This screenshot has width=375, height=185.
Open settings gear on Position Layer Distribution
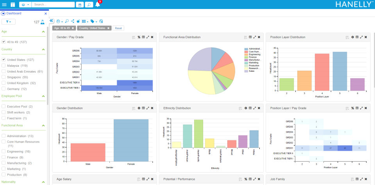point(352,37)
